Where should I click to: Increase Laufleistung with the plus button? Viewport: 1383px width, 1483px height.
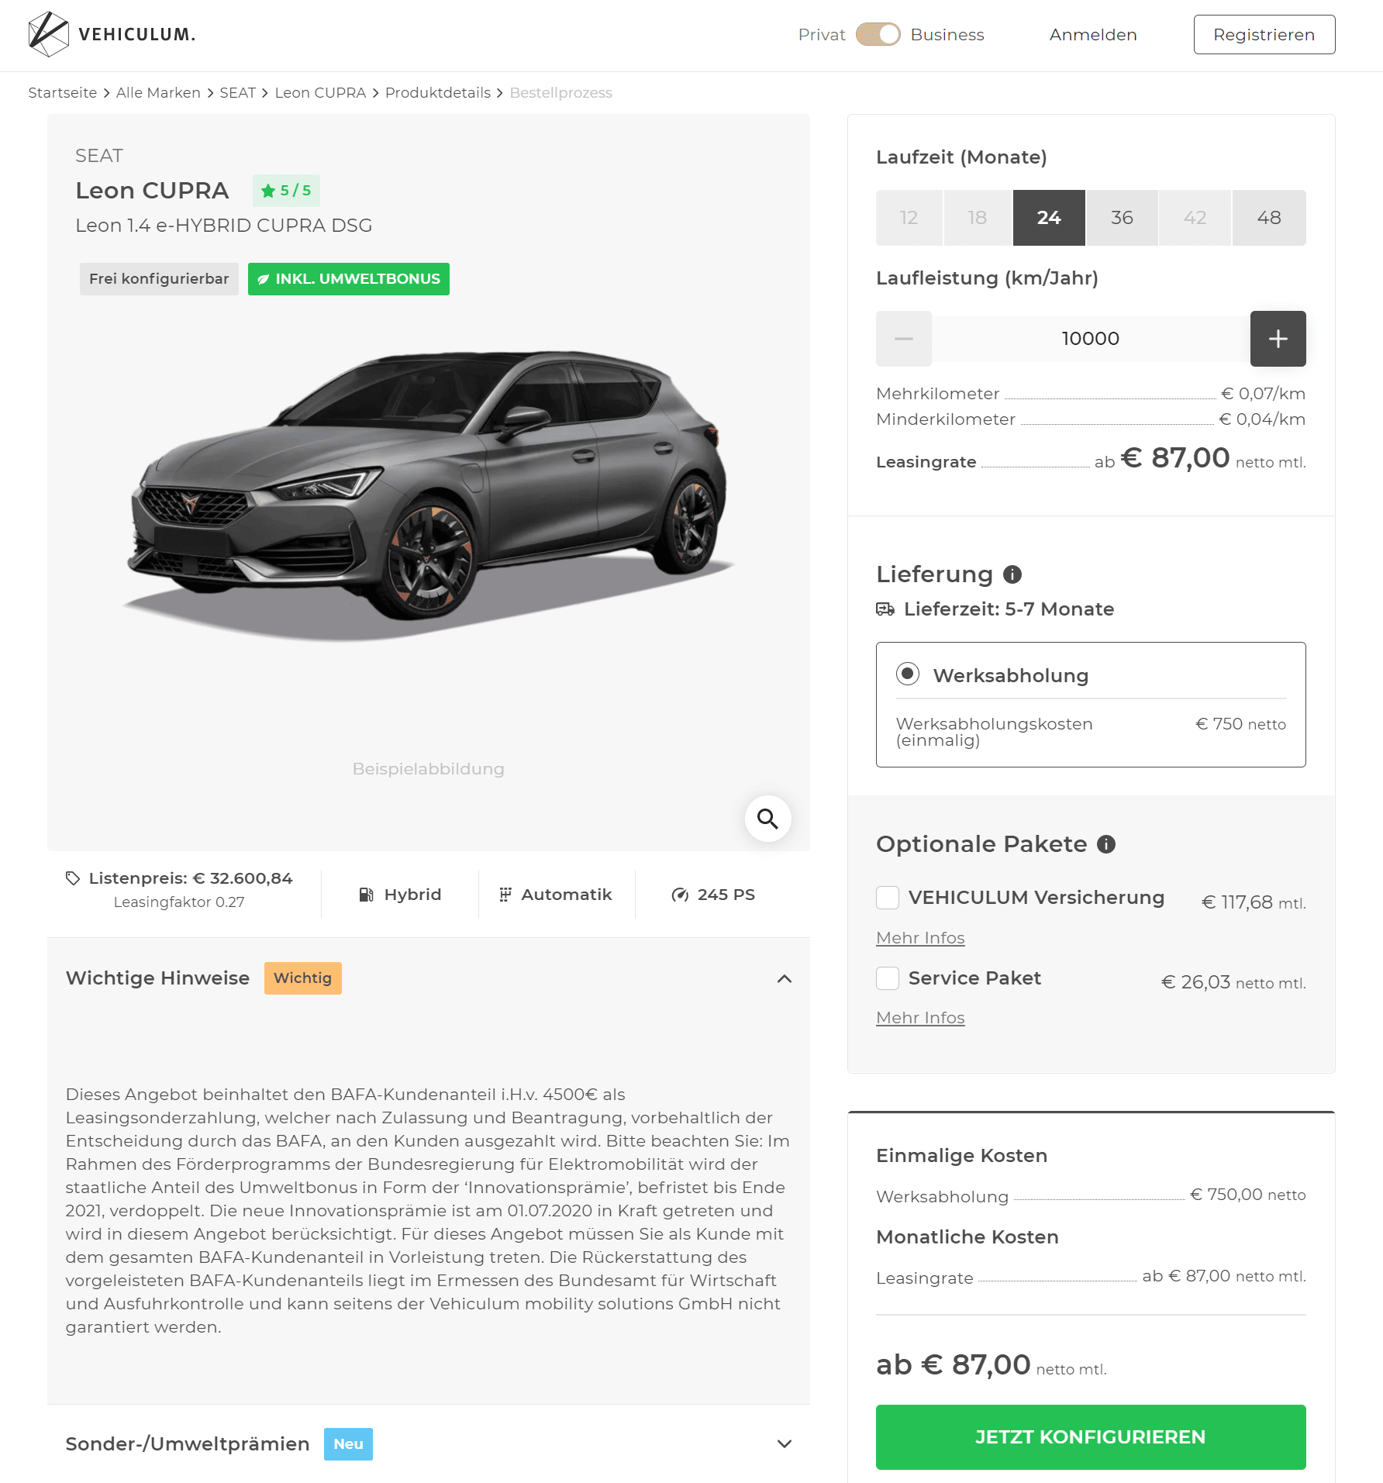tap(1278, 339)
